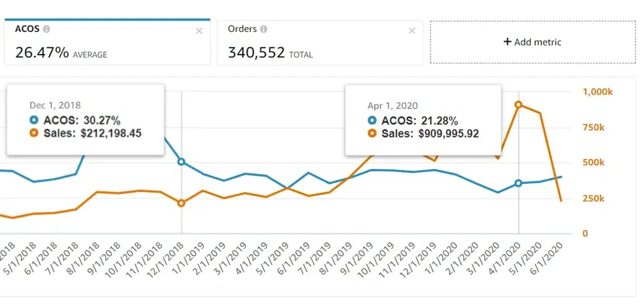
Task: Select the Orders metric tab
Action: coord(319,42)
